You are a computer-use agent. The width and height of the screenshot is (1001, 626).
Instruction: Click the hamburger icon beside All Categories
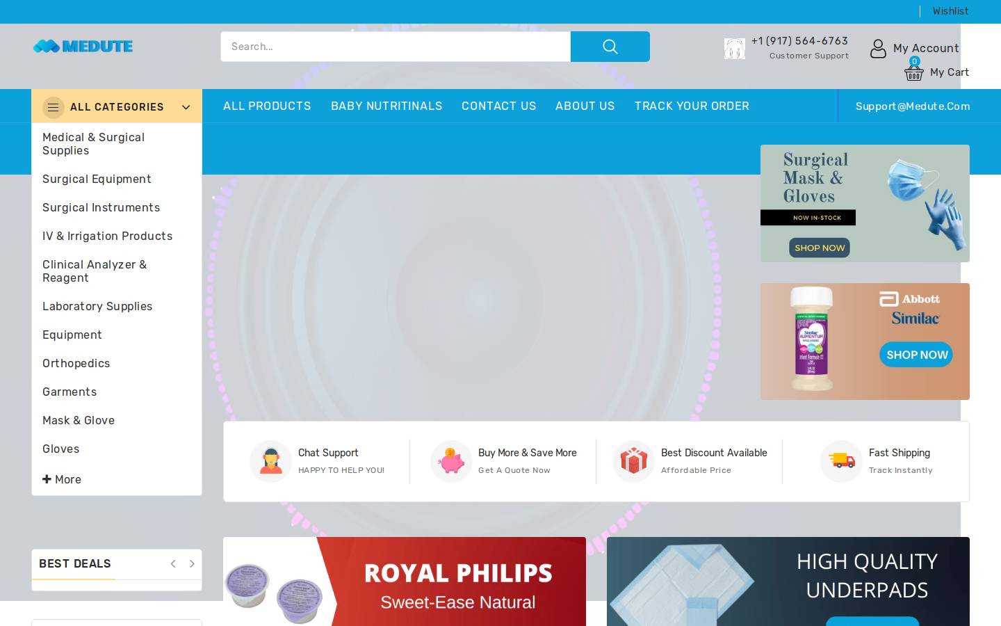click(54, 107)
